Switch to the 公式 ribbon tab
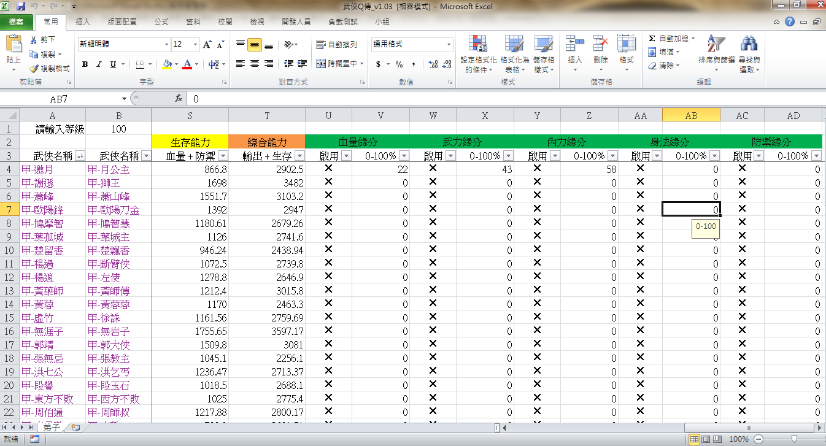Viewport: 826px width, 446px height. click(161, 22)
